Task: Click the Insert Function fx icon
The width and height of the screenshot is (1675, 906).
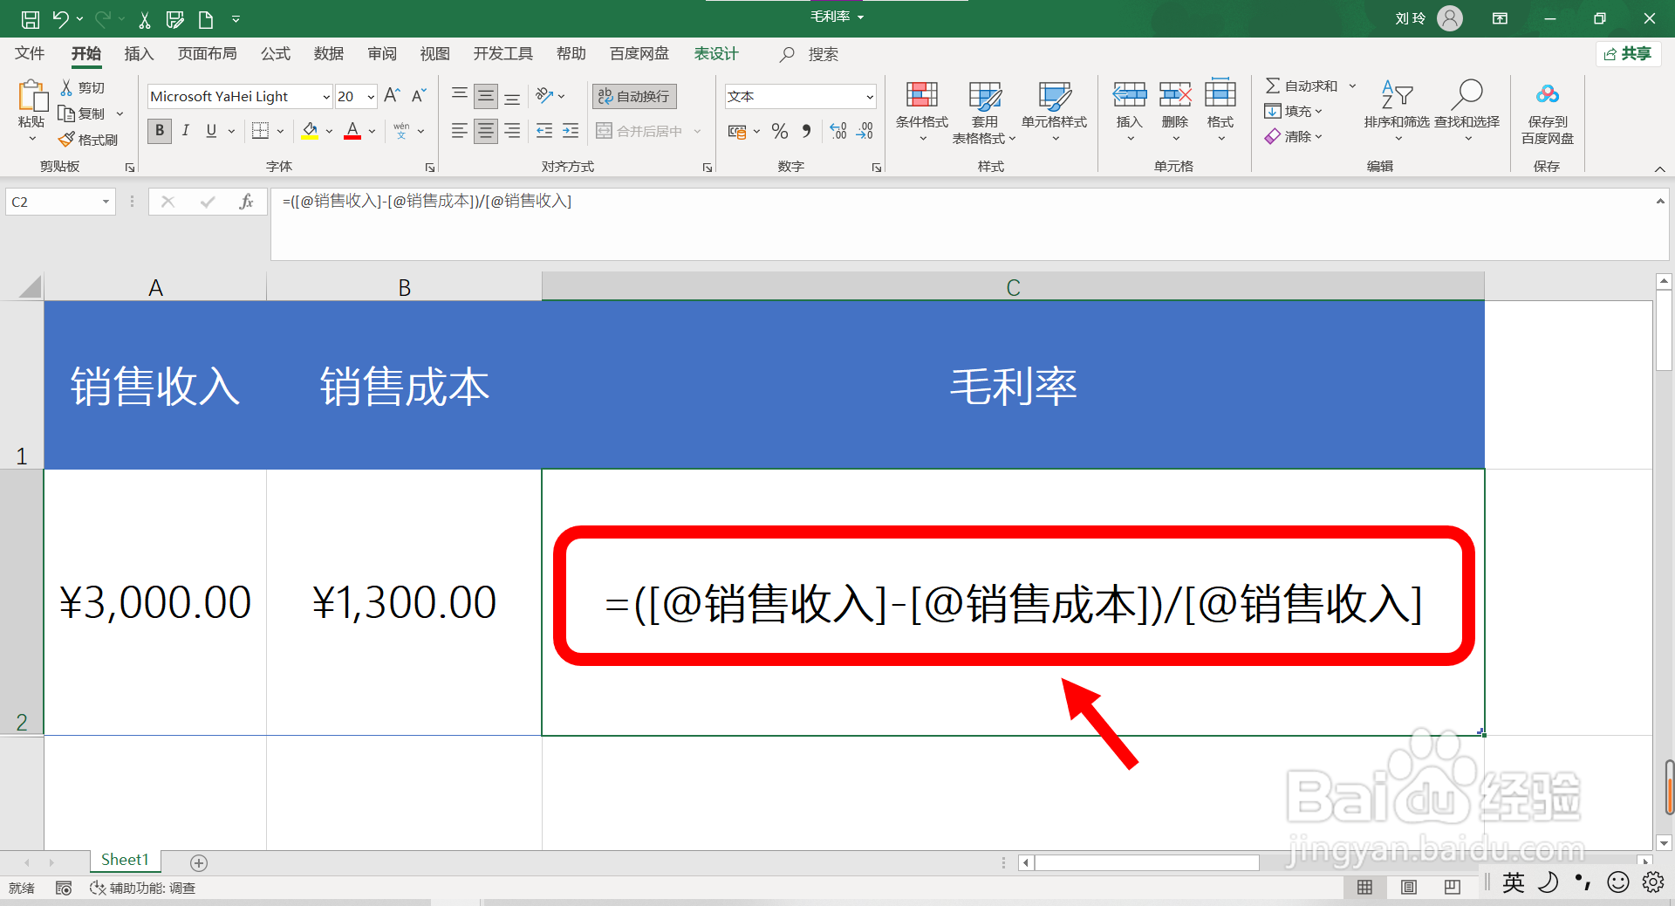Action: click(246, 202)
